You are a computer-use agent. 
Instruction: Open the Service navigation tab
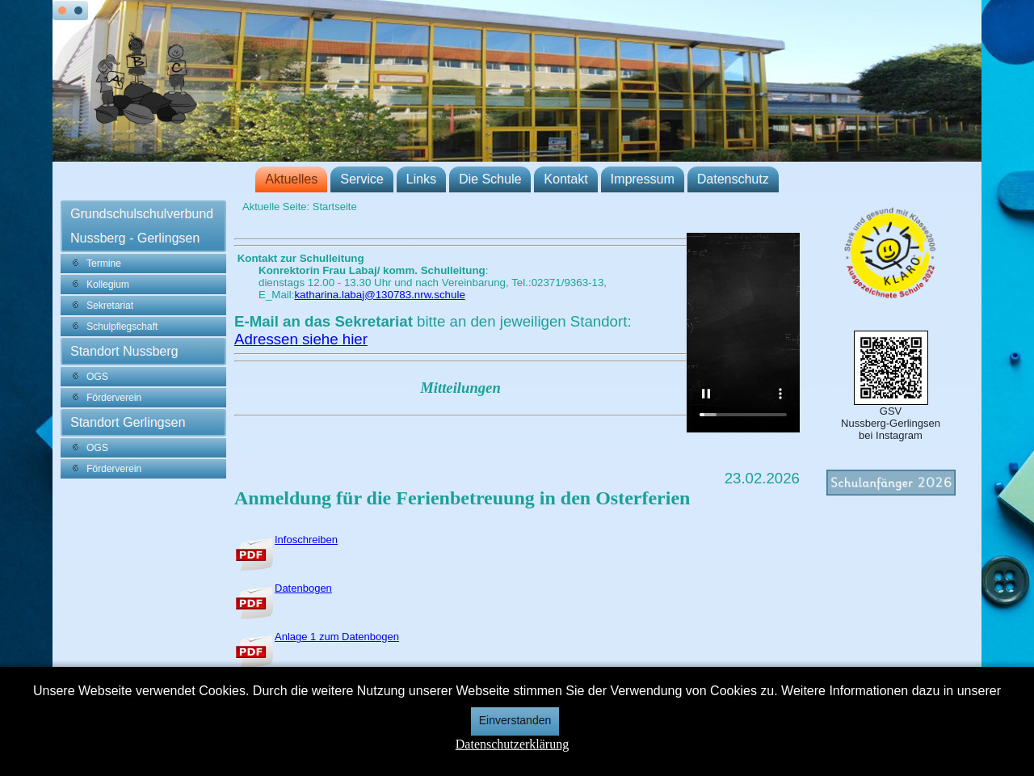(x=361, y=179)
